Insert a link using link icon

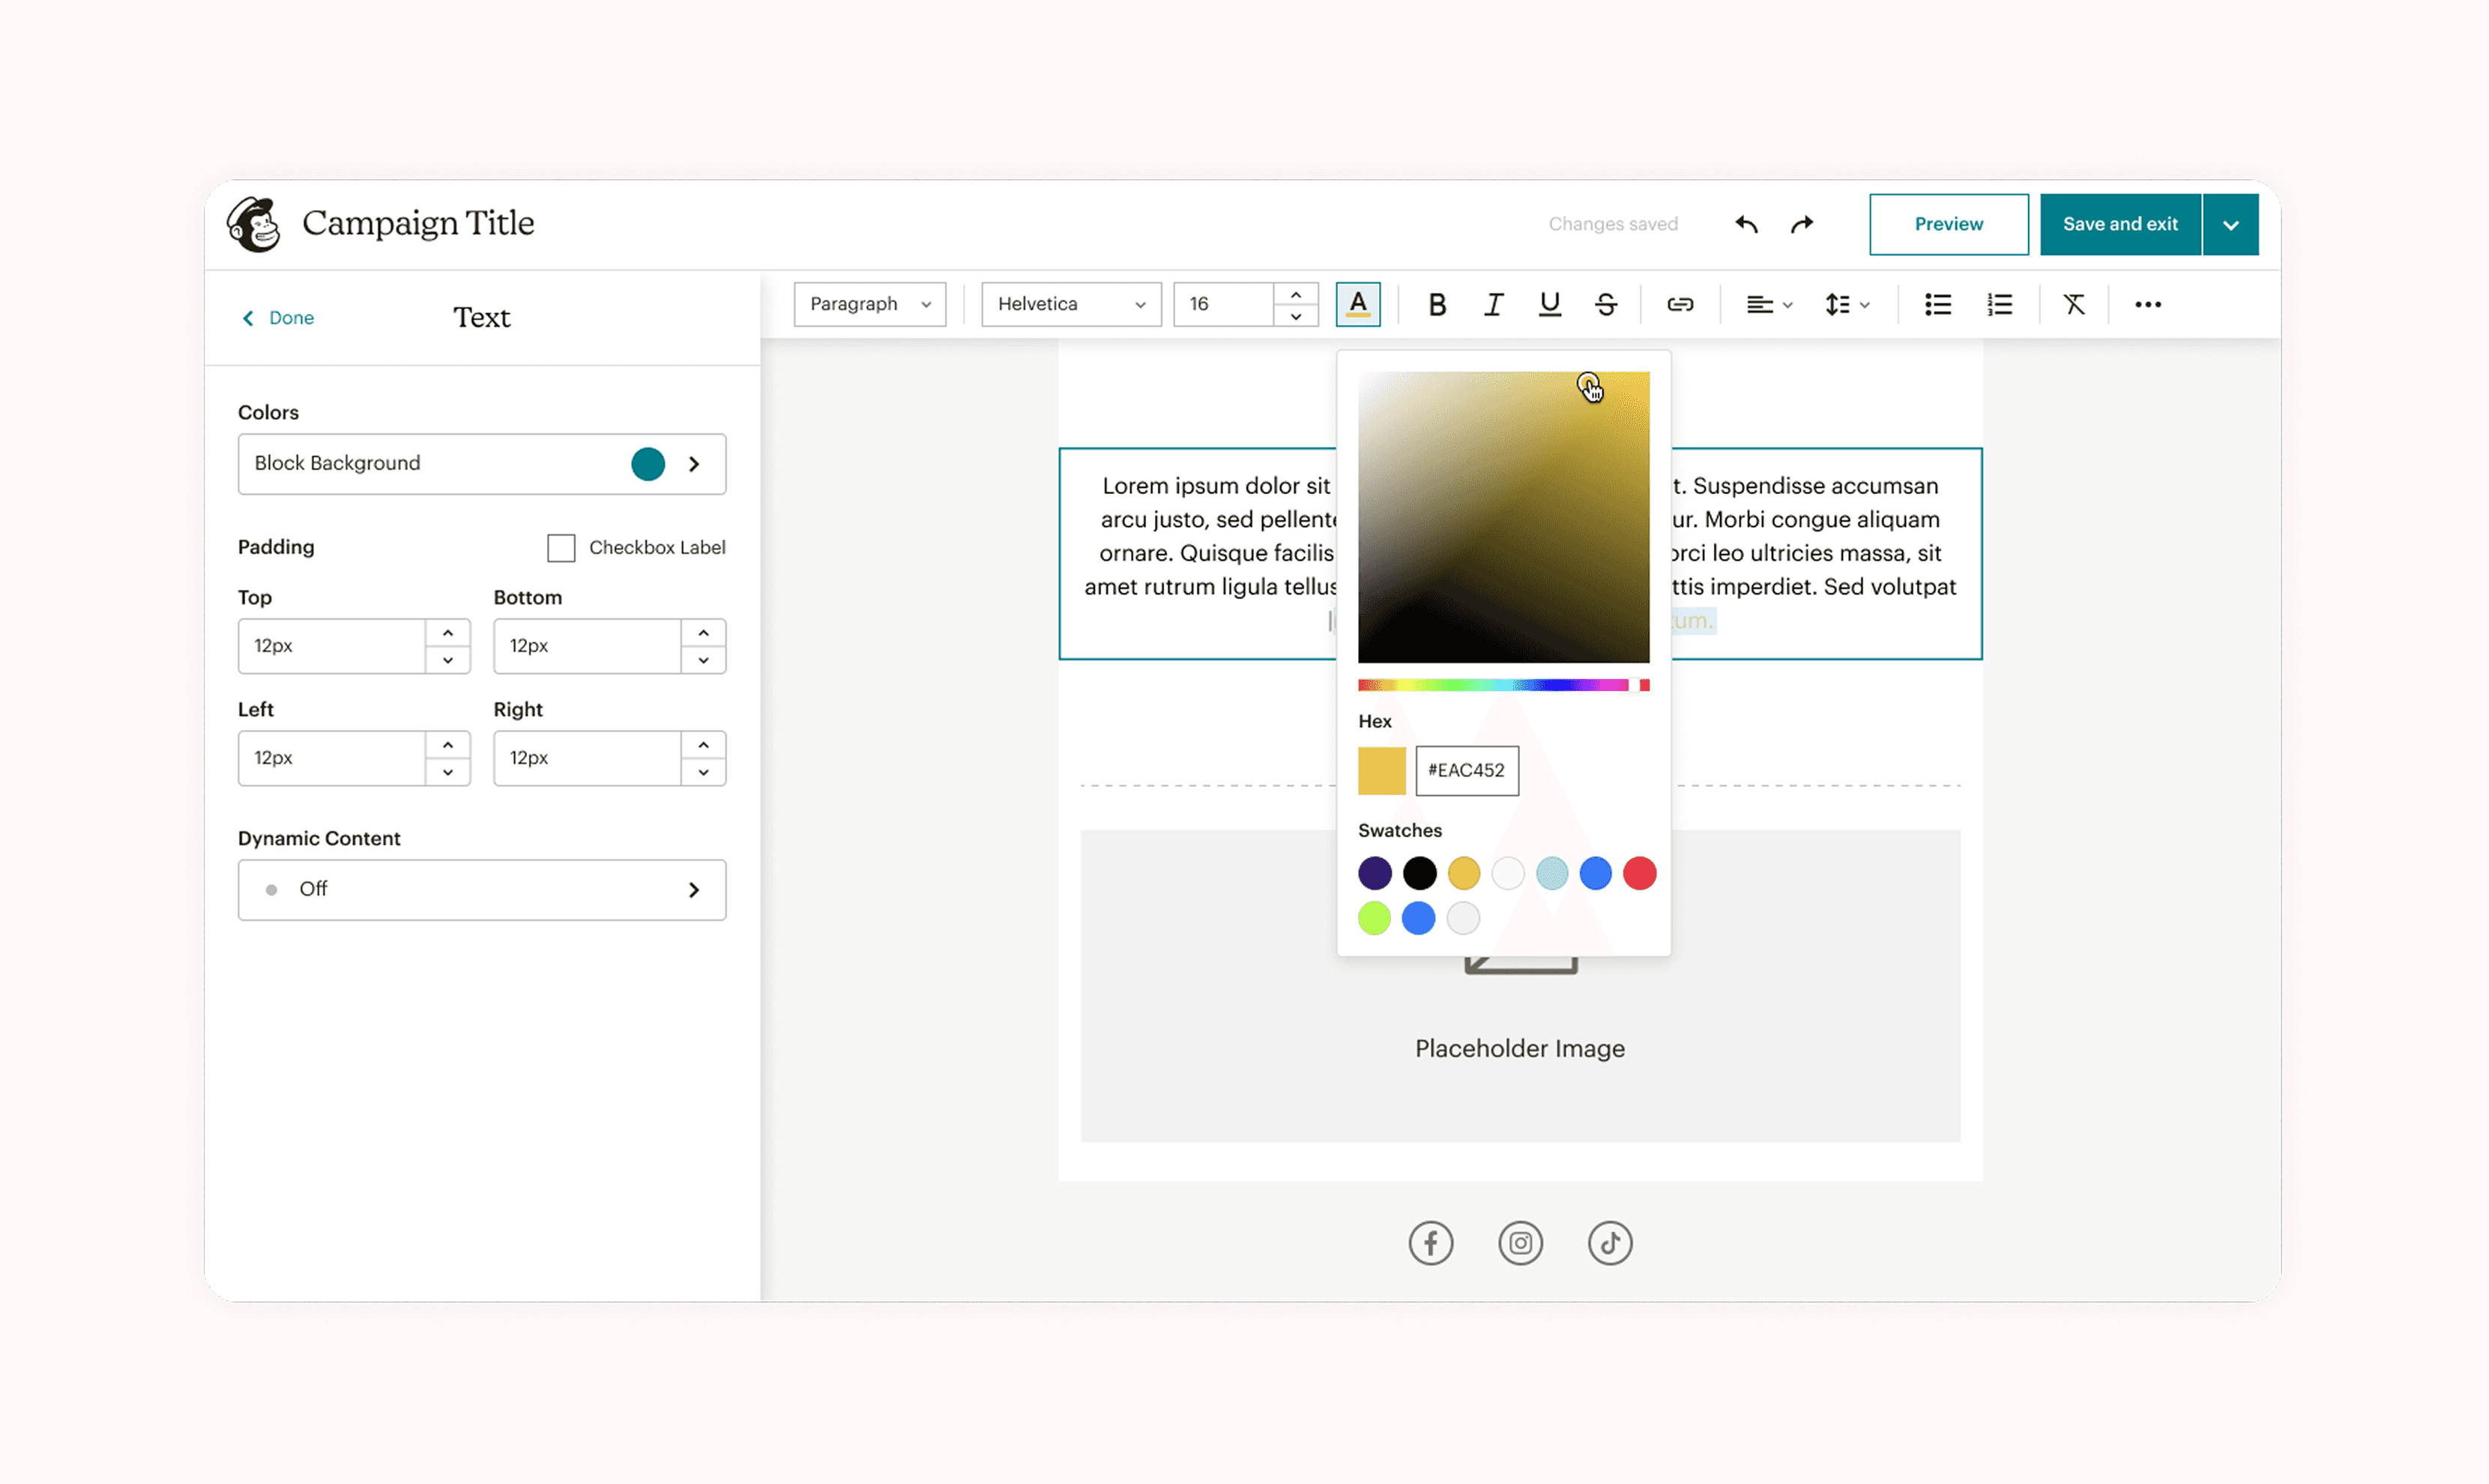1679,305
